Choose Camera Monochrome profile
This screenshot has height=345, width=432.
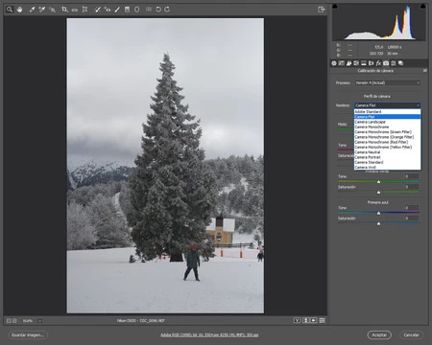pos(387,126)
